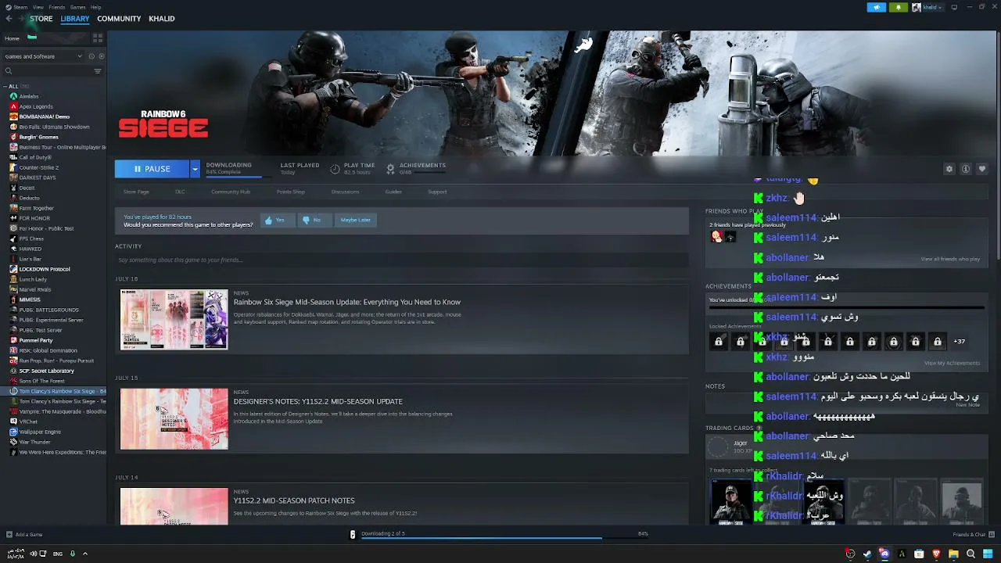Click into activity 'Say something' field
This screenshot has height=563, width=1001.
click(401, 260)
